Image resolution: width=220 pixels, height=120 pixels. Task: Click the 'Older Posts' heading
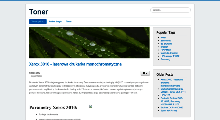coord(165,75)
